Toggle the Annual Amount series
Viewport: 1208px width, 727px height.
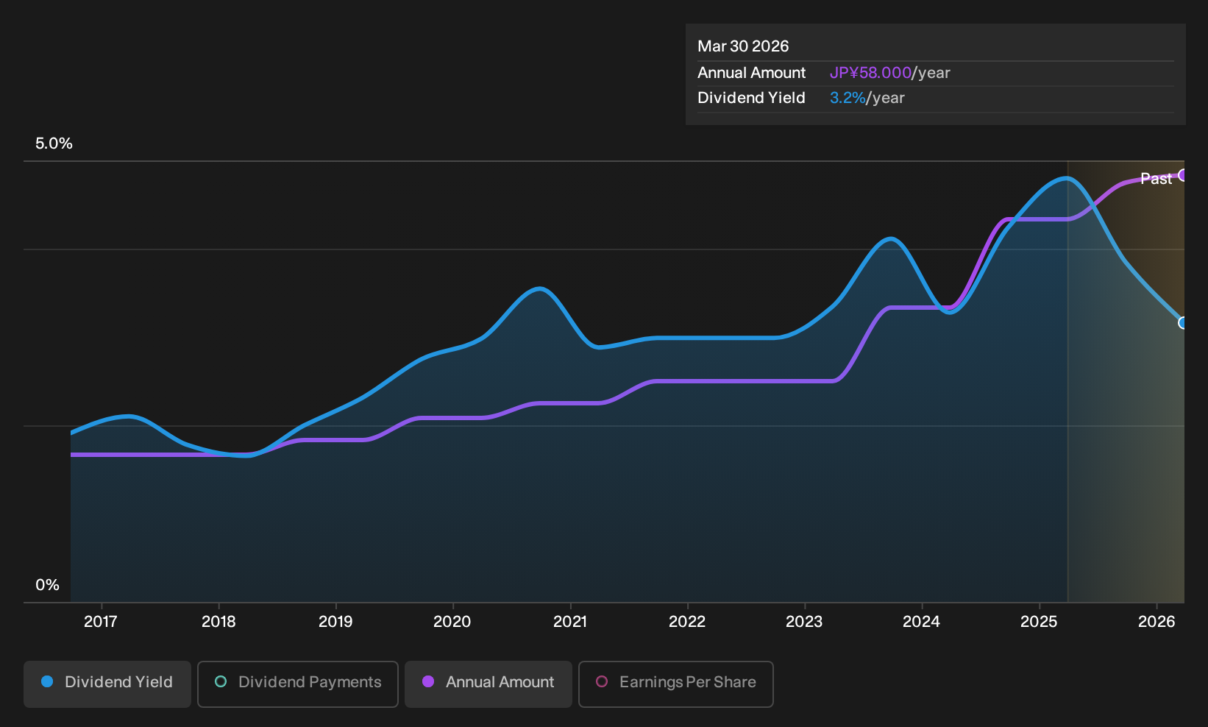pyautogui.click(x=488, y=684)
